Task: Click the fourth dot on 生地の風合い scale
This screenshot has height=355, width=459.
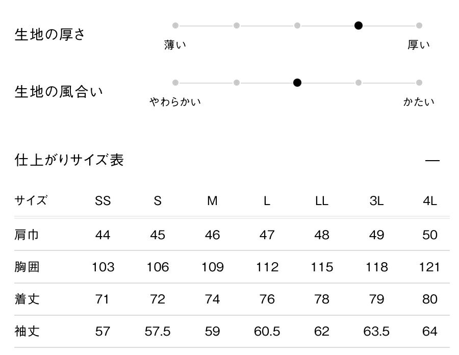Action: pyautogui.click(x=359, y=83)
